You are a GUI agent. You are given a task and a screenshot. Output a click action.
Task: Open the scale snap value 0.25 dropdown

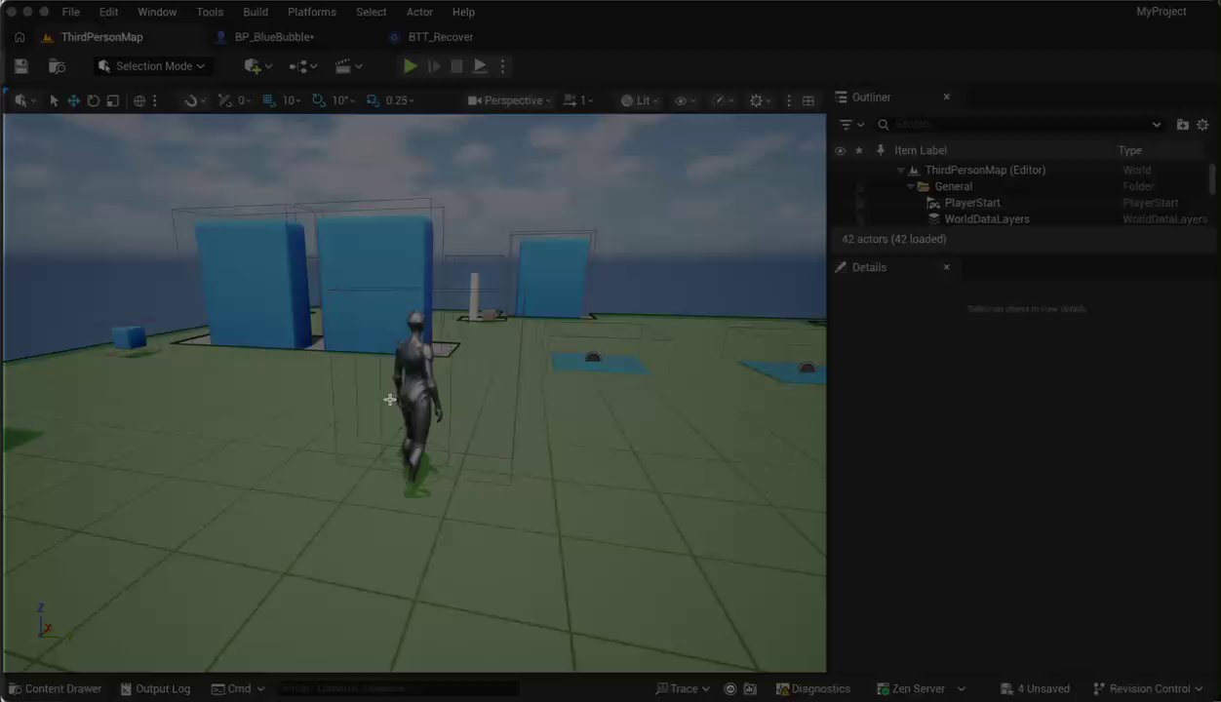(400, 100)
